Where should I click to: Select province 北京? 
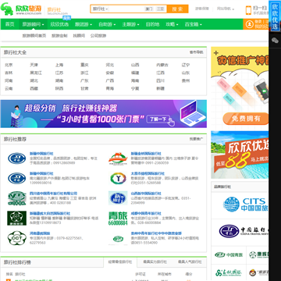pyautogui.click(x=9, y=65)
